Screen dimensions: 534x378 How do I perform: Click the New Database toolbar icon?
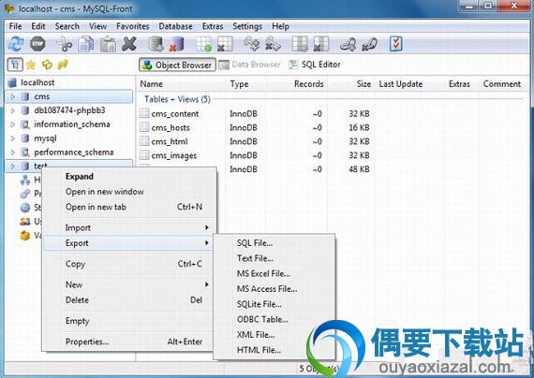156,44
